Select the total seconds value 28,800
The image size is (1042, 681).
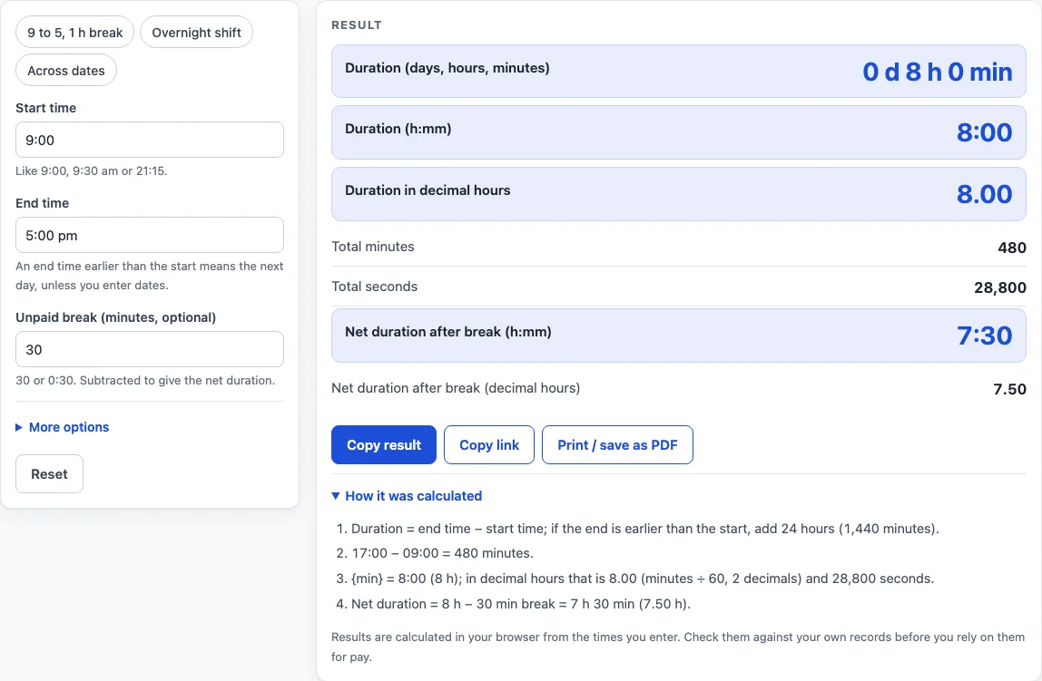point(999,287)
